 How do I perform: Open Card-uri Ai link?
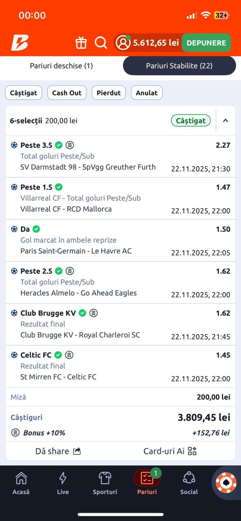(170, 451)
